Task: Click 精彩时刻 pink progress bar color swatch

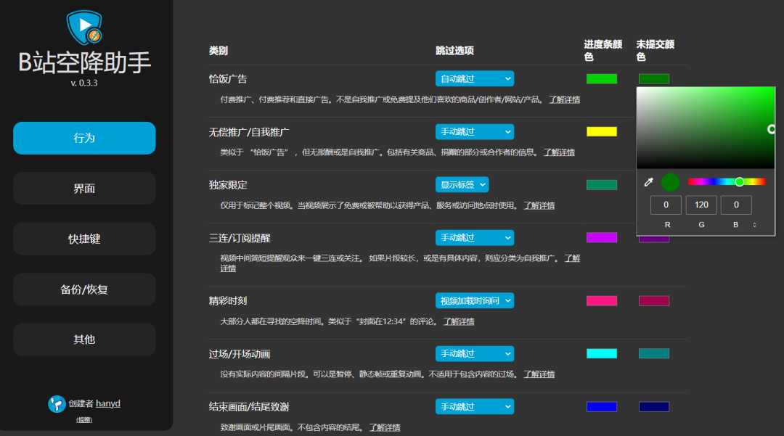Action: pyautogui.click(x=602, y=300)
